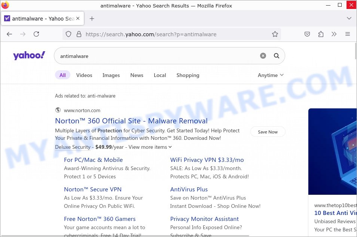This screenshot has width=357, height=237.
Task: Click the globe icon beside www.norton.com
Action: point(58,110)
